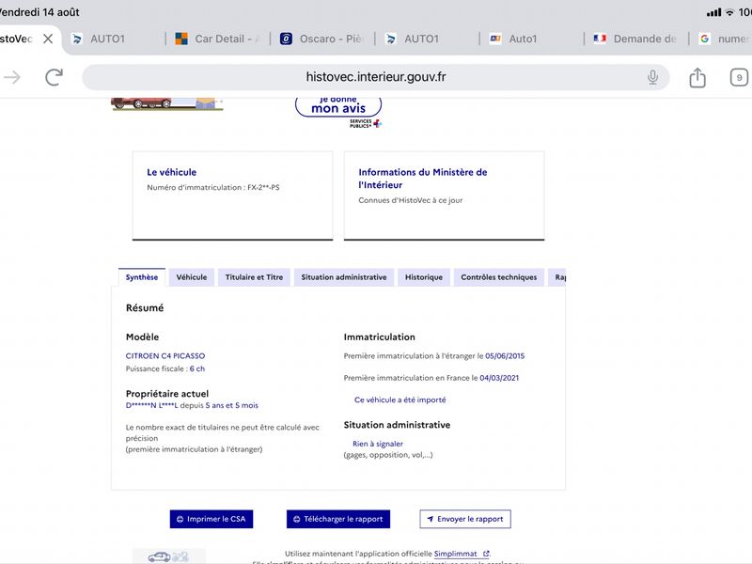This screenshot has width=752, height=564.
Task: Click the Imprimer le CSA button
Action: point(211,519)
